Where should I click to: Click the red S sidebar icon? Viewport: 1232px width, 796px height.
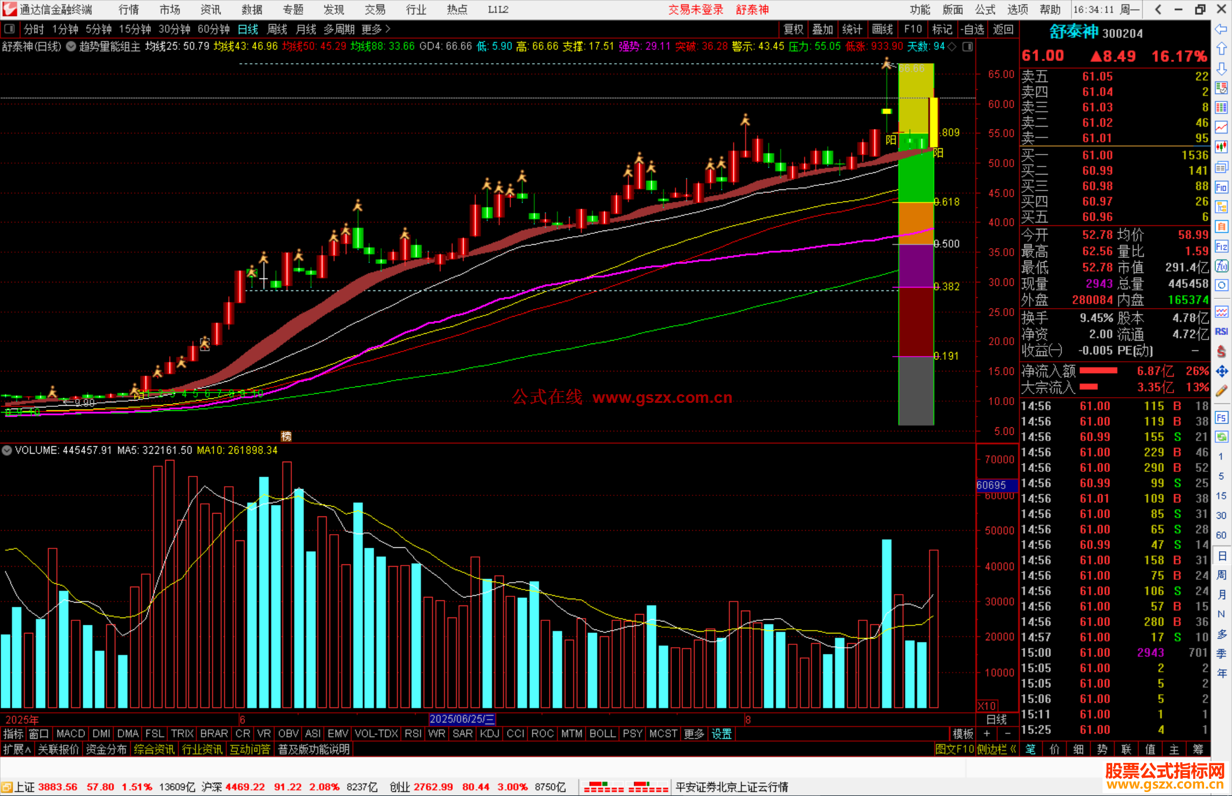click(1221, 351)
